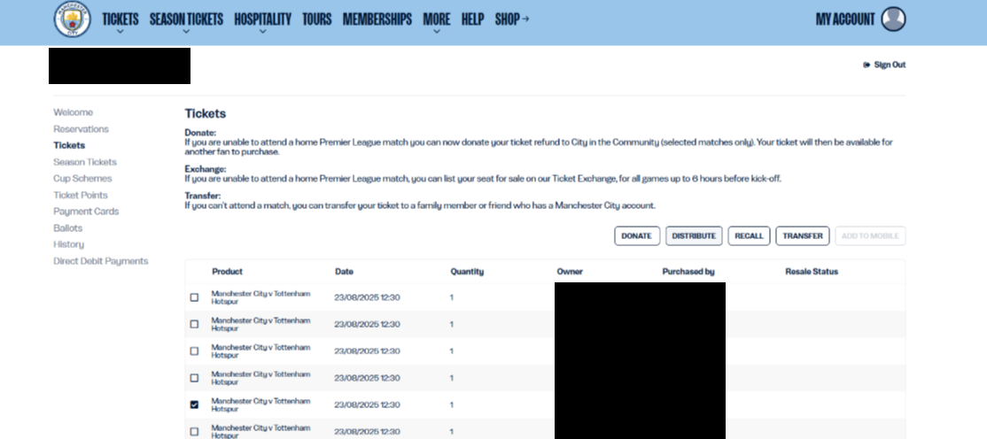Click the Purchased by column header
Screen dimensions: 987x439
688,272
